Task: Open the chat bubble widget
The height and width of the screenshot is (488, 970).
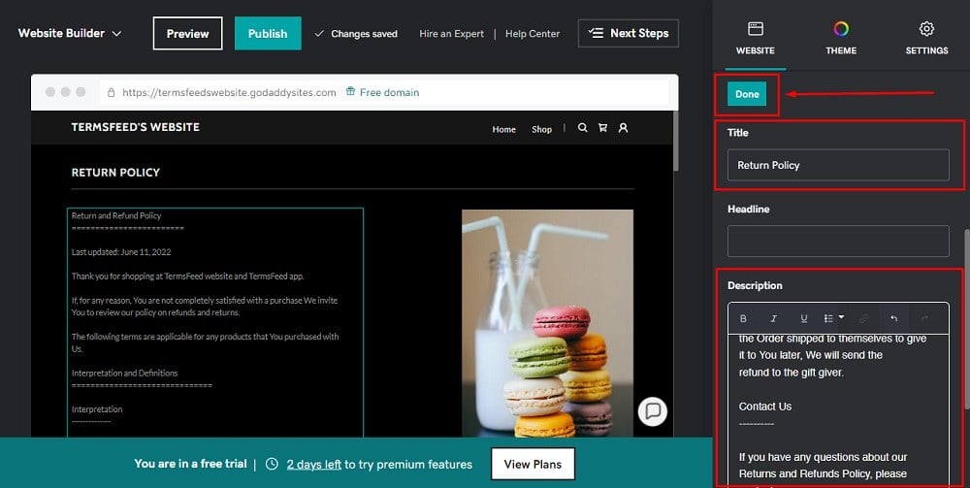Action: [x=653, y=411]
